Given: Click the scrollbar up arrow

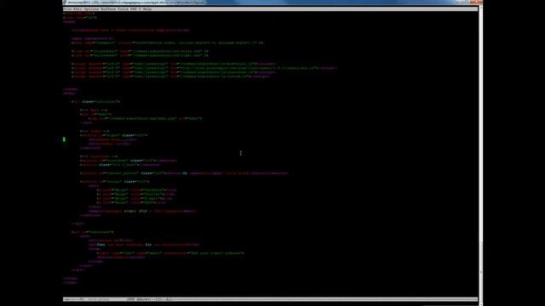Looking at the screenshot, I should [x=480, y=8].
